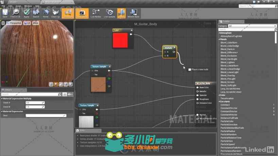The image size is (278, 156).
Task: Click the Normal input pin
Action: click(197, 115)
